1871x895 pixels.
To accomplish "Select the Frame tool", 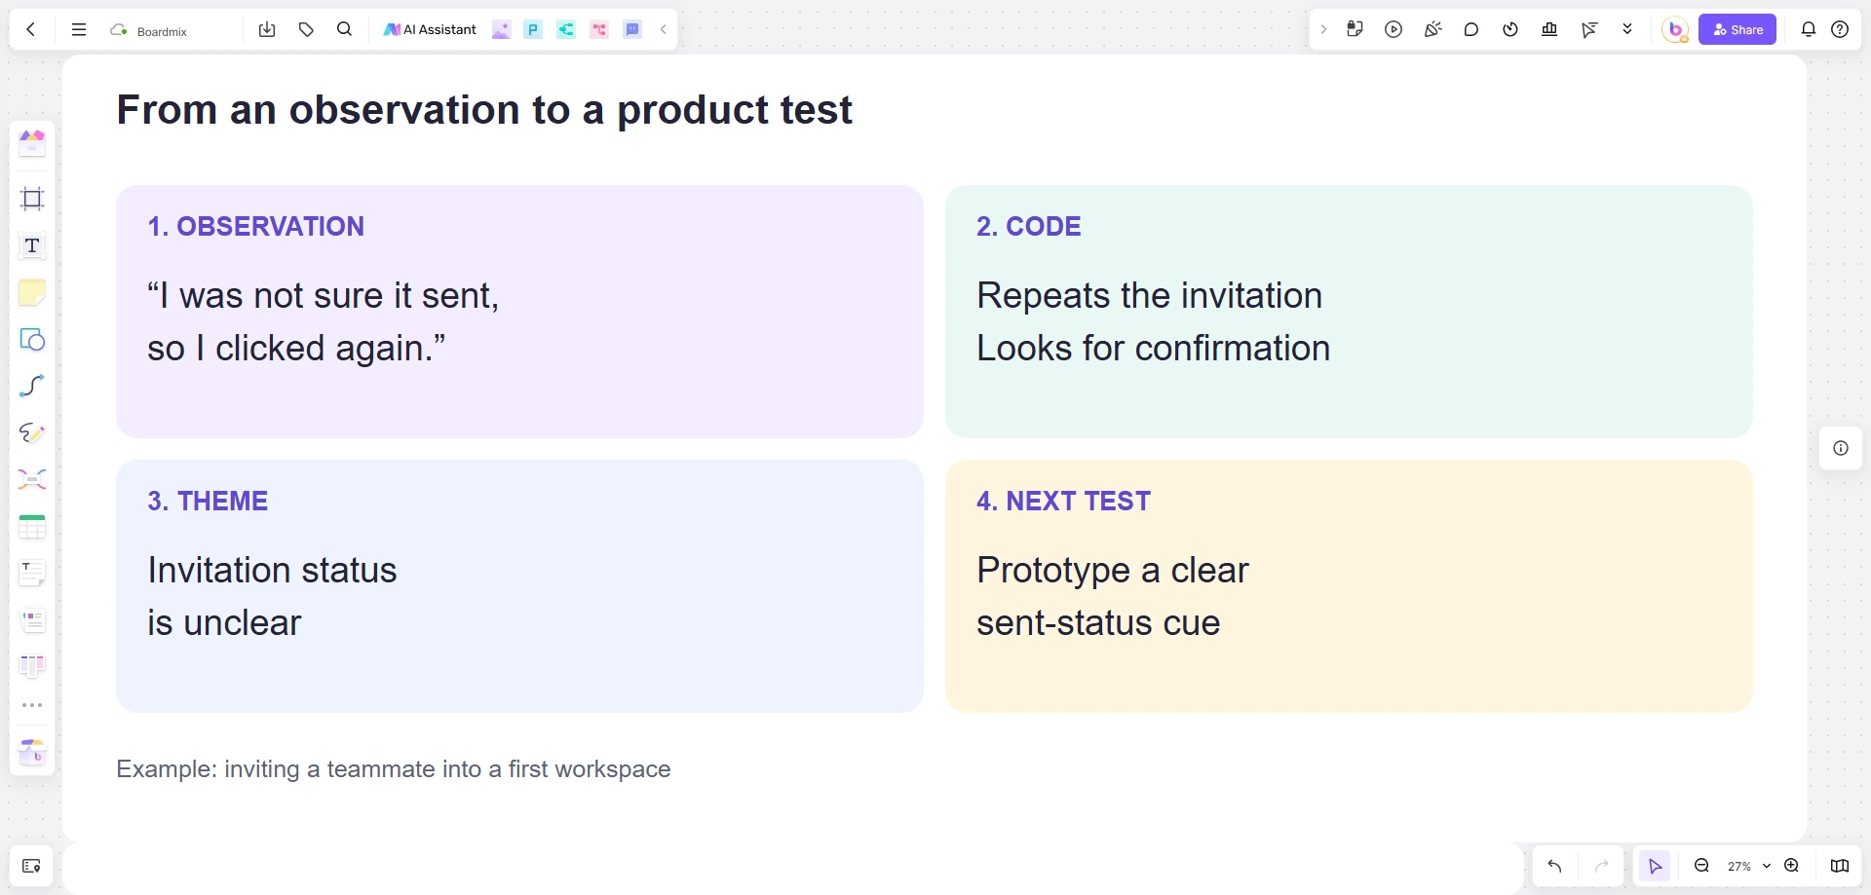I will [x=32, y=199].
